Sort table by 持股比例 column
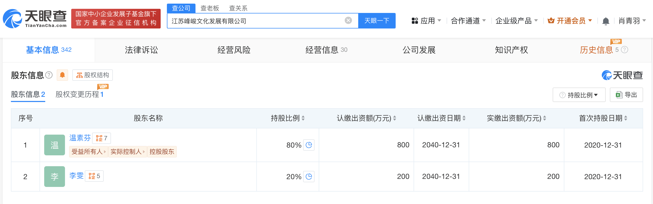The image size is (653, 204). pyautogui.click(x=303, y=118)
